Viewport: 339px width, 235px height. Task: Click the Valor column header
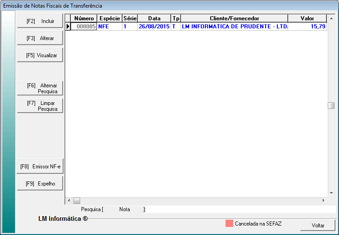307,18
